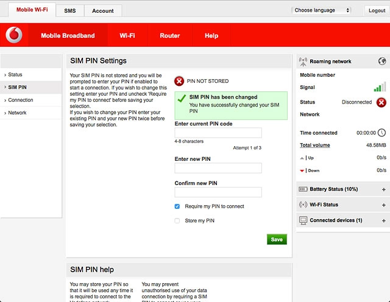The width and height of the screenshot is (390, 302).
Task: Click the globe icon beside Roaming network
Action: pyautogui.click(x=382, y=61)
